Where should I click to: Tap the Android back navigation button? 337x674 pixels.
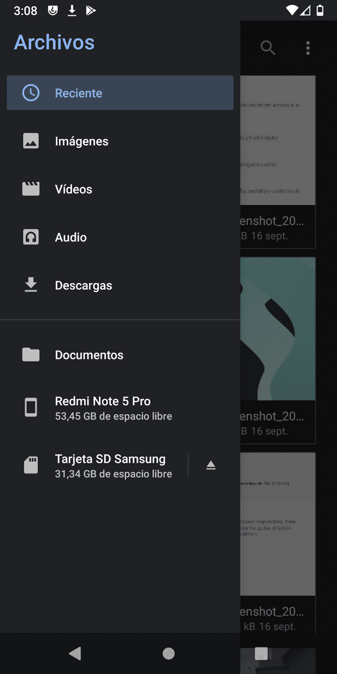click(x=75, y=653)
